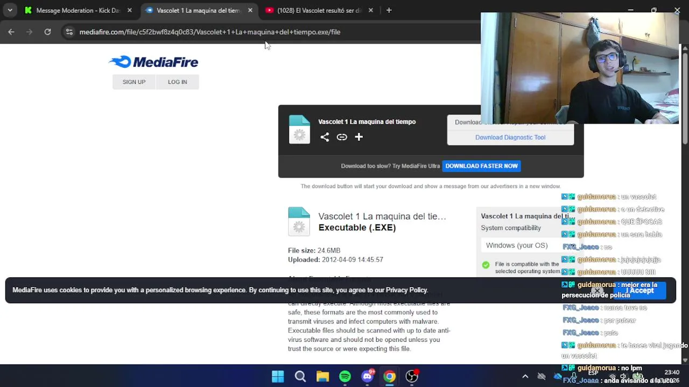Click the Uploaded: 2012-04-09 14:45:57 text
This screenshot has height=387, width=689.
336,260
